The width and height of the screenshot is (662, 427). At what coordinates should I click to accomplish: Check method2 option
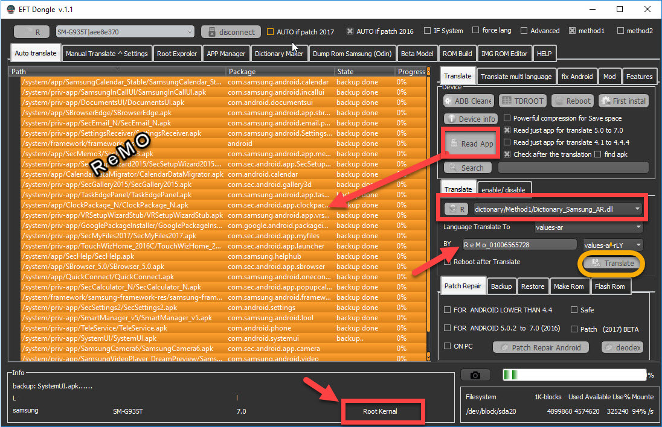tap(621, 30)
